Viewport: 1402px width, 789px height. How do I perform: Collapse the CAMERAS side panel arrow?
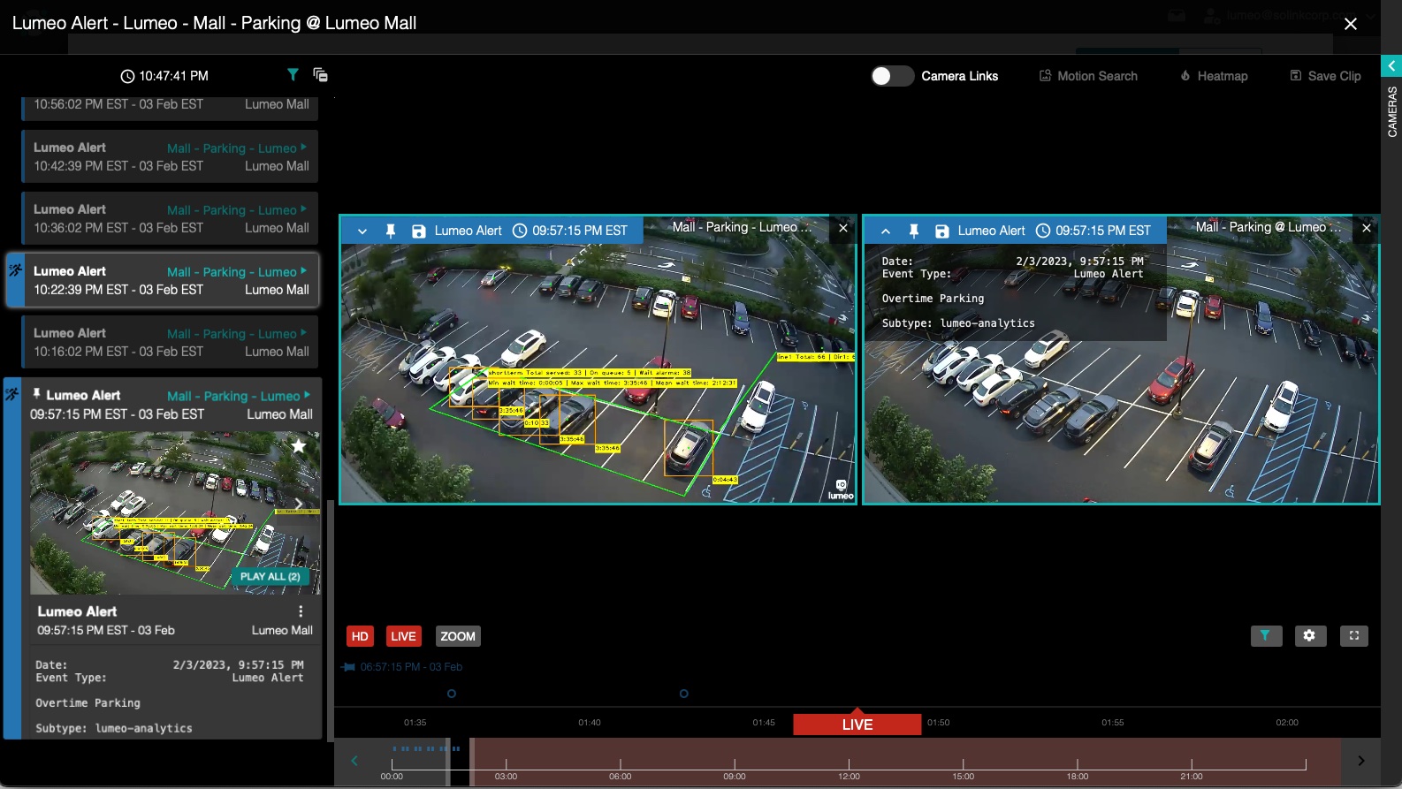pyautogui.click(x=1391, y=66)
